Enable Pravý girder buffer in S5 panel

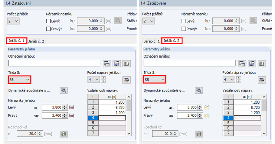pos(183,29)
